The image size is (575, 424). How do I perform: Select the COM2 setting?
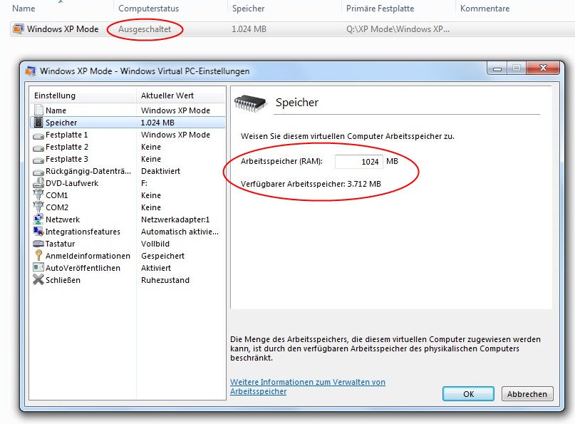tap(128, 207)
